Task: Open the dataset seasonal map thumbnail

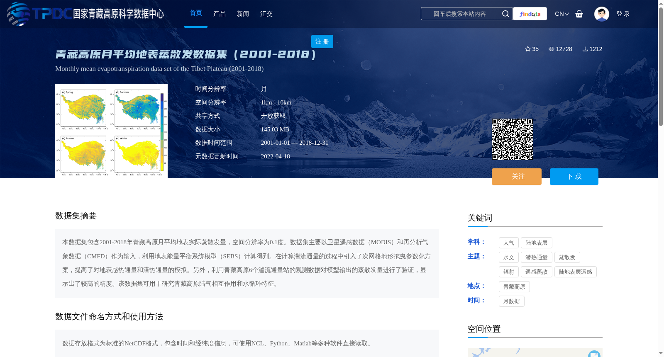Action: coord(111,131)
